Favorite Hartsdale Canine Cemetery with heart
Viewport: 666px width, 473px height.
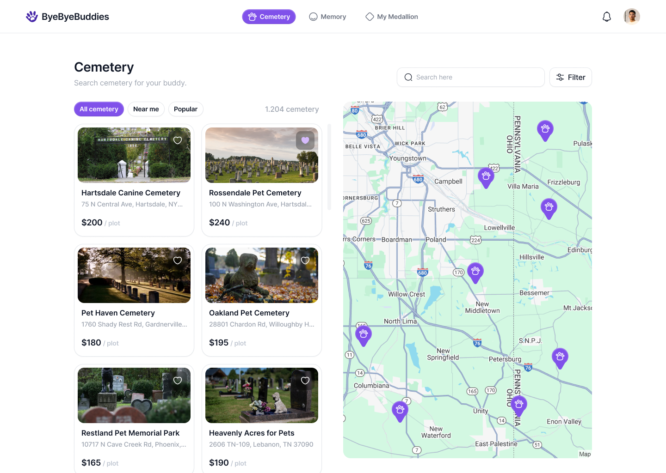coord(178,140)
